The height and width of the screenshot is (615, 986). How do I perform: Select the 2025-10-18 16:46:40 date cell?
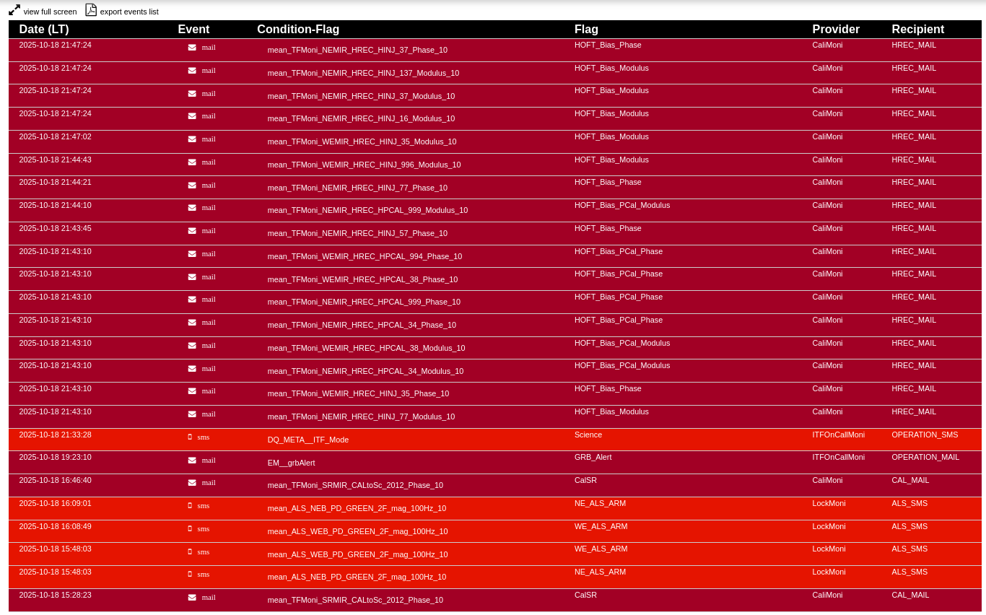55,480
